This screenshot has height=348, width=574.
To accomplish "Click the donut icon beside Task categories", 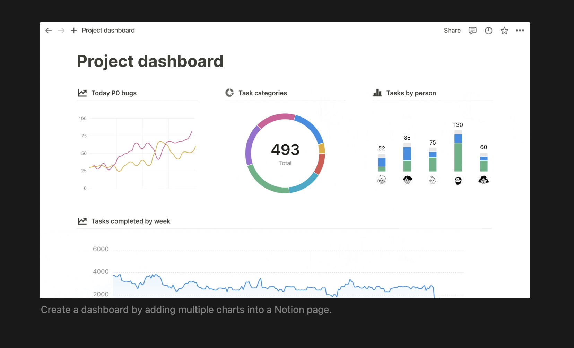I will 229,93.
